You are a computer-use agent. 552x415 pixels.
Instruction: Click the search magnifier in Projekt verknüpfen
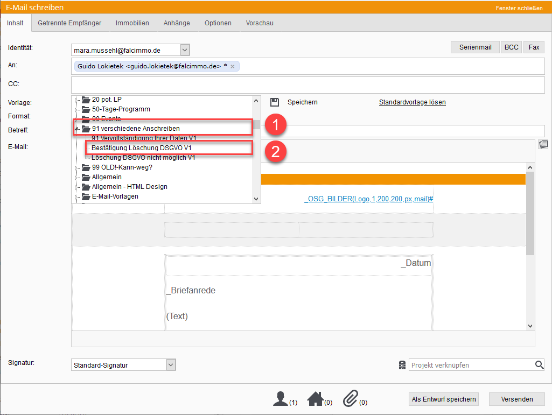tap(539, 365)
